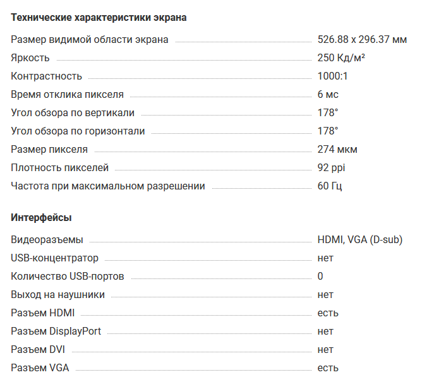
Task: Click the 526.88 x 296.37 мм value
Action: 362,40
